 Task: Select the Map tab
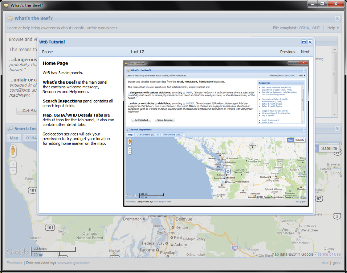coord(14,138)
